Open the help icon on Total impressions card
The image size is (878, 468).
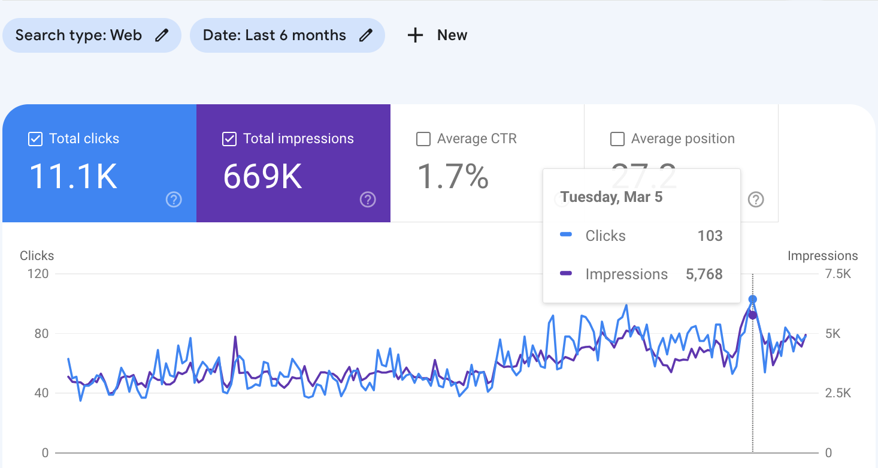click(368, 200)
